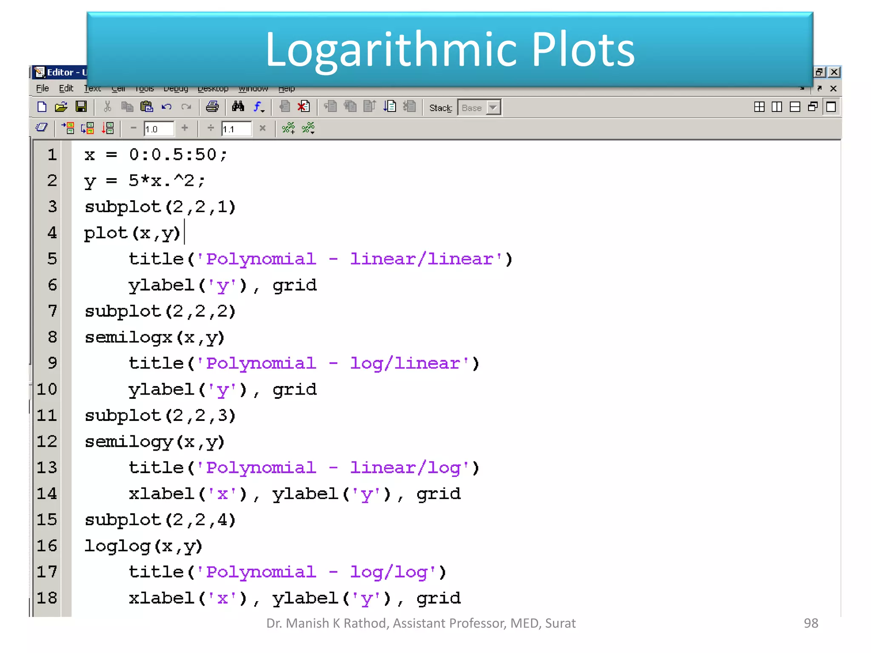This screenshot has height=653, width=871.
Task: Redo the last undone edit
Action: pyautogui.click(x=186, y=107)
